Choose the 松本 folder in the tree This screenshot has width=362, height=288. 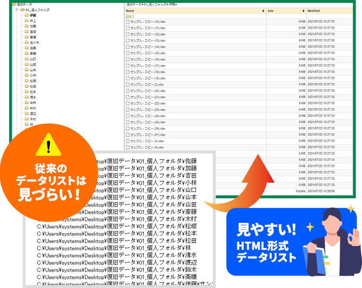33,92
